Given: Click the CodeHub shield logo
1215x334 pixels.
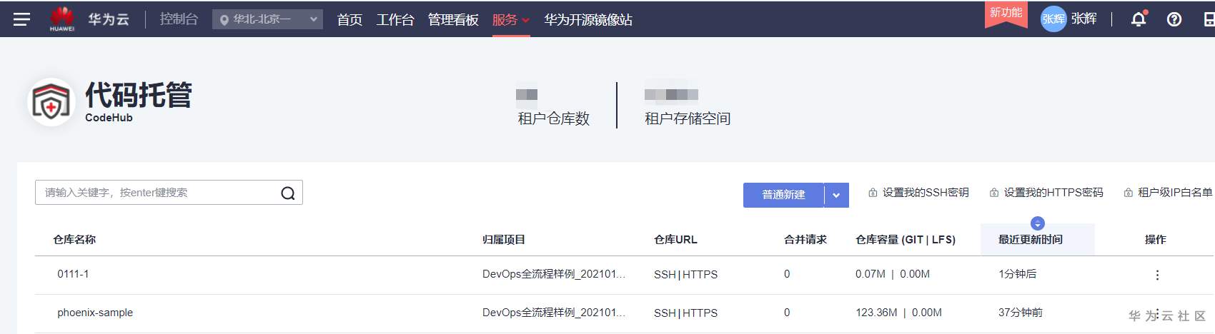Looking at the screenshot, I should coord(51,102).
